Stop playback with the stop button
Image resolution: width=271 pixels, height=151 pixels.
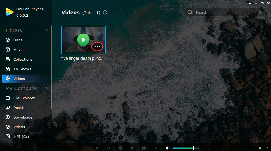(97, 148)
